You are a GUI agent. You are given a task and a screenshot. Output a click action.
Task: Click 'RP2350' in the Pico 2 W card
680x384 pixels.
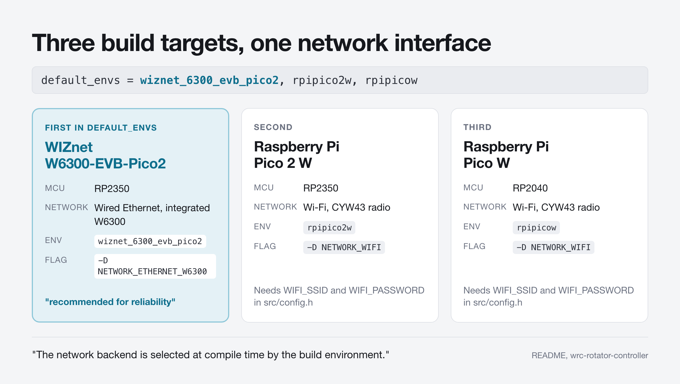click(321, 188)
